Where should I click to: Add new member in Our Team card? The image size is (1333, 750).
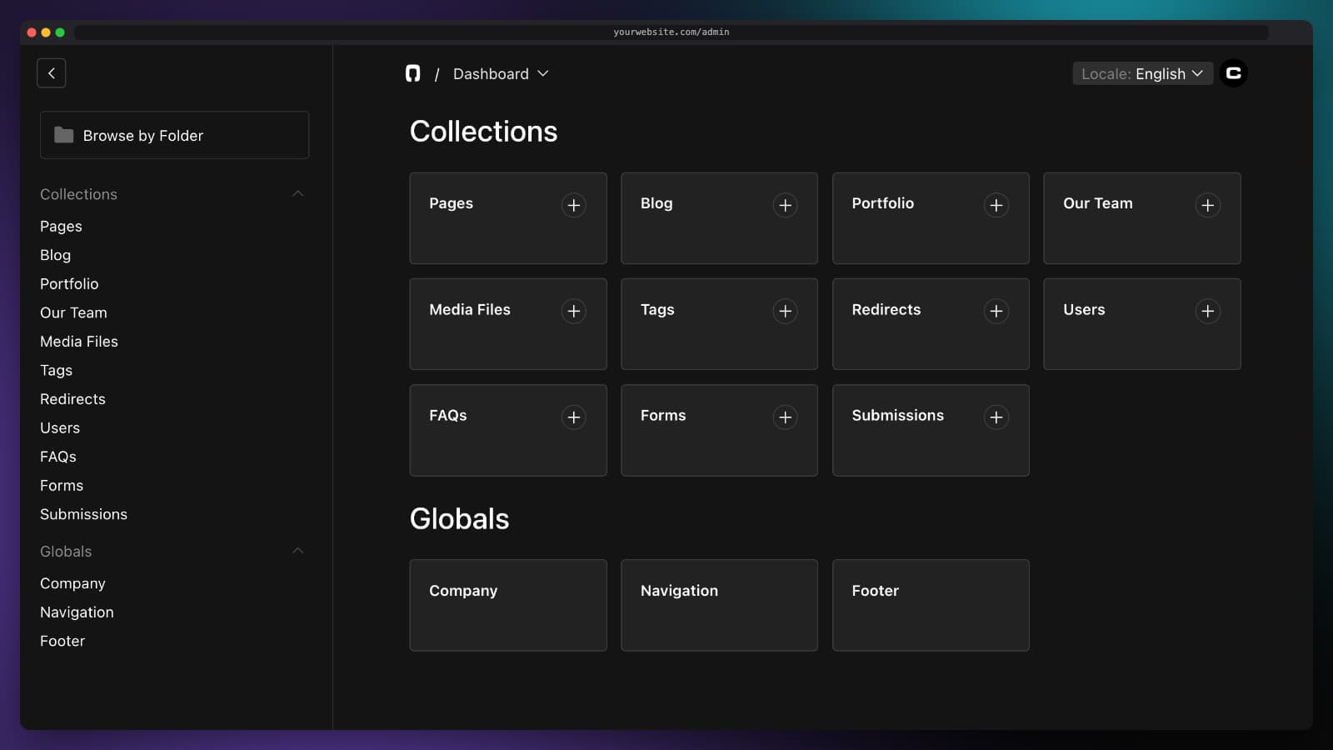tap(1207, 205)
